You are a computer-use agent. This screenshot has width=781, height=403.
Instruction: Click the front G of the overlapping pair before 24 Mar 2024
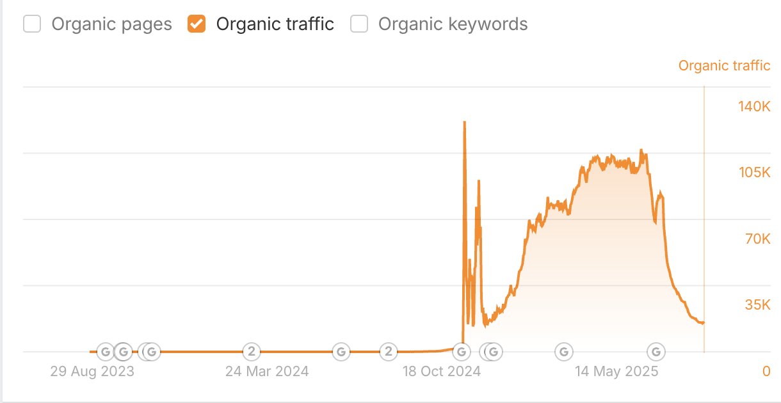pos(152,351)
